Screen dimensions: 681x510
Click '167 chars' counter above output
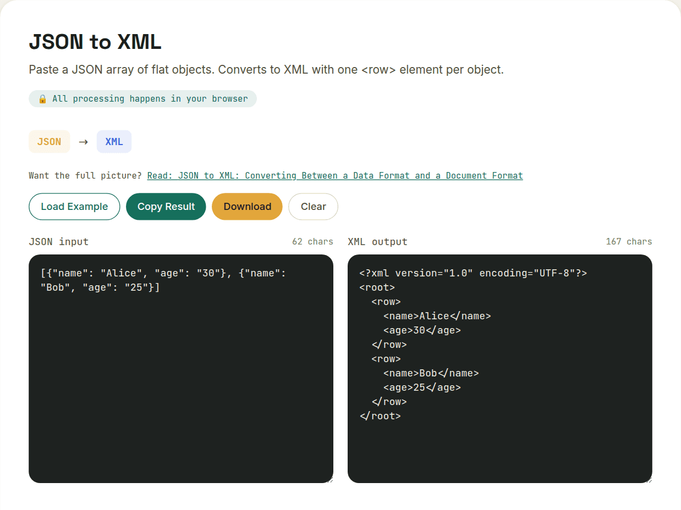[629, 242]
